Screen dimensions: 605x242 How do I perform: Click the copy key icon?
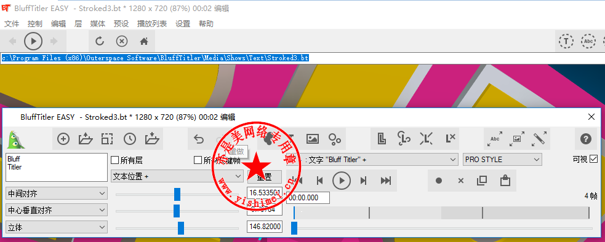[482, 181]
